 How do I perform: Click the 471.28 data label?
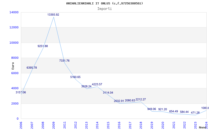tap(195, 113)
